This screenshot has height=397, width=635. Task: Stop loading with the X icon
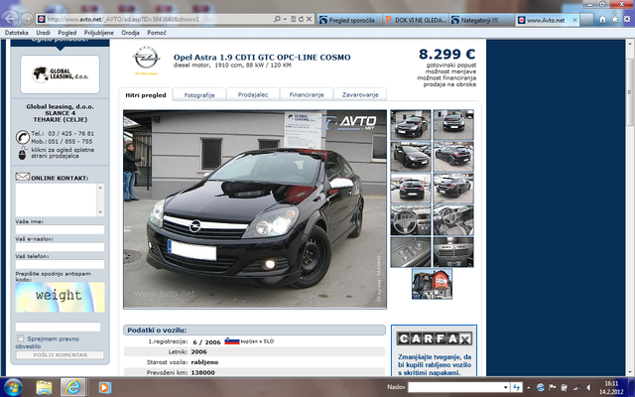[x=309, y=19]
